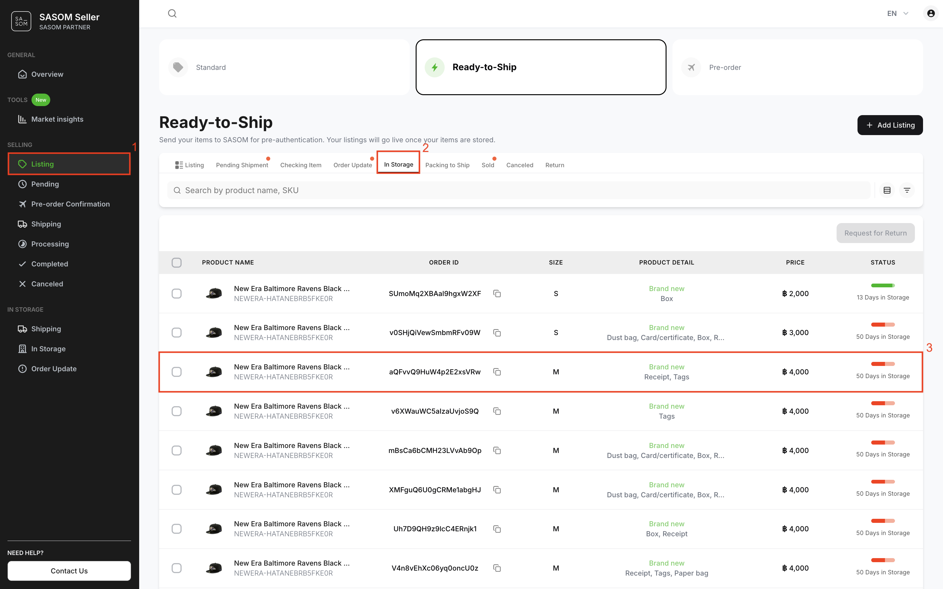Go to Pre-order Confirmation in sidebar
The width and height of the screenshot is (943, 589).
click(70, 204)
